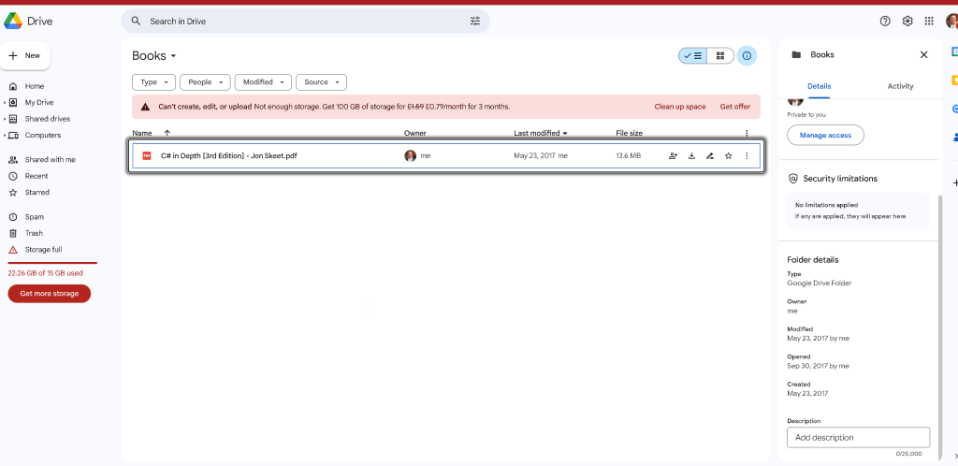Open the Type filter dropdown
The width and height of the screenshot is (958, 466).
(x=154, y=81)
